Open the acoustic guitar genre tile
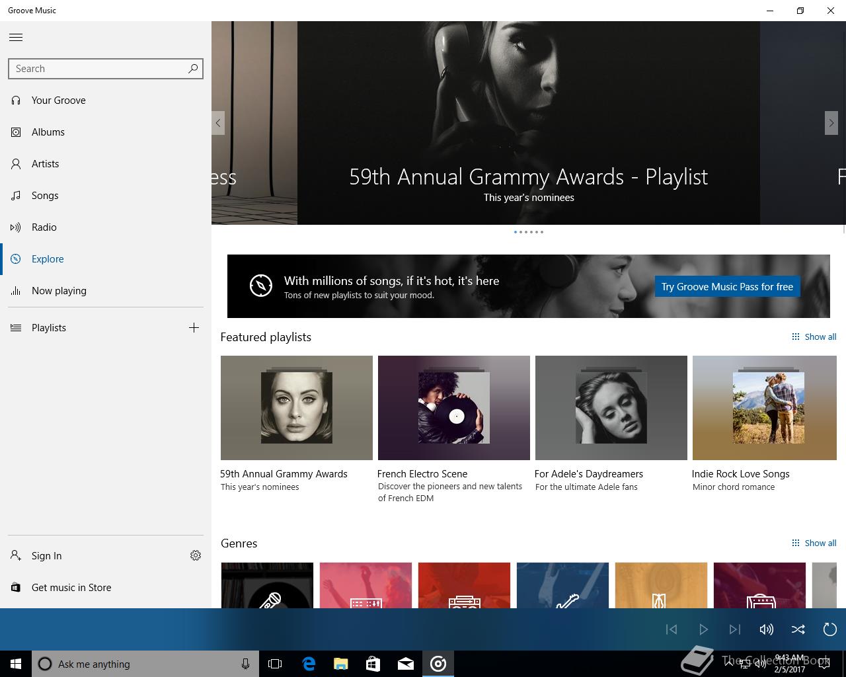Screen dimensions: 846x677 click(661, 585)
